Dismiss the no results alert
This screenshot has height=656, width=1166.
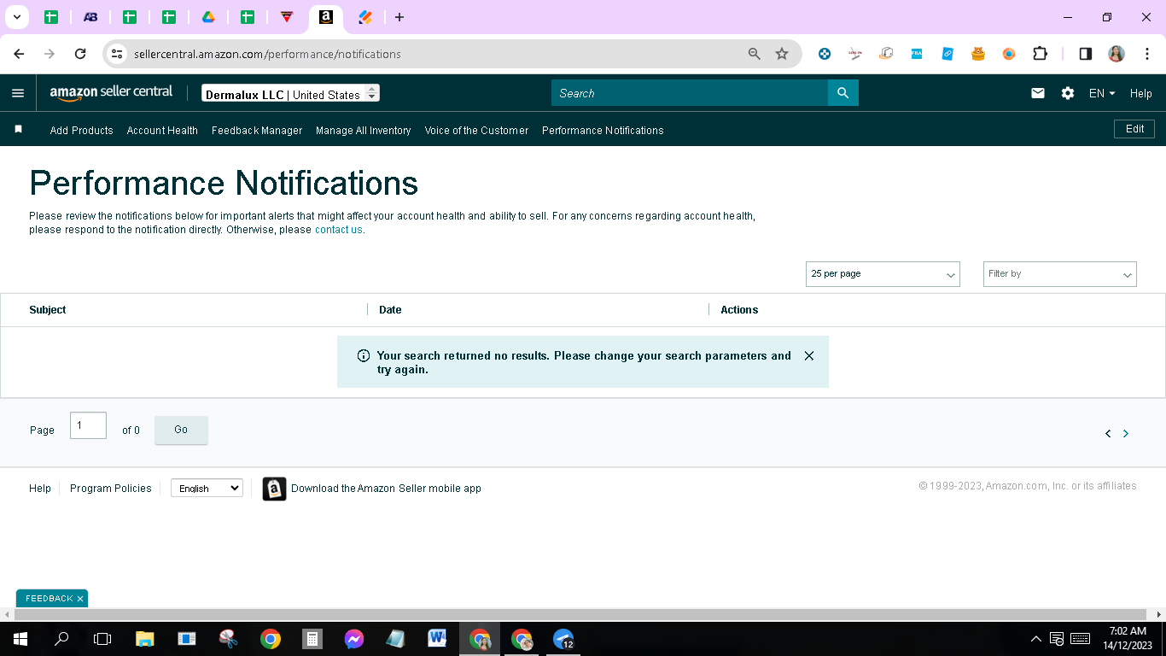point(809,355)
